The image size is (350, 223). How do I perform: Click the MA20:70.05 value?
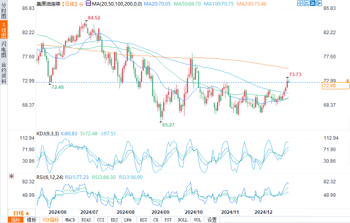point(157,4)
